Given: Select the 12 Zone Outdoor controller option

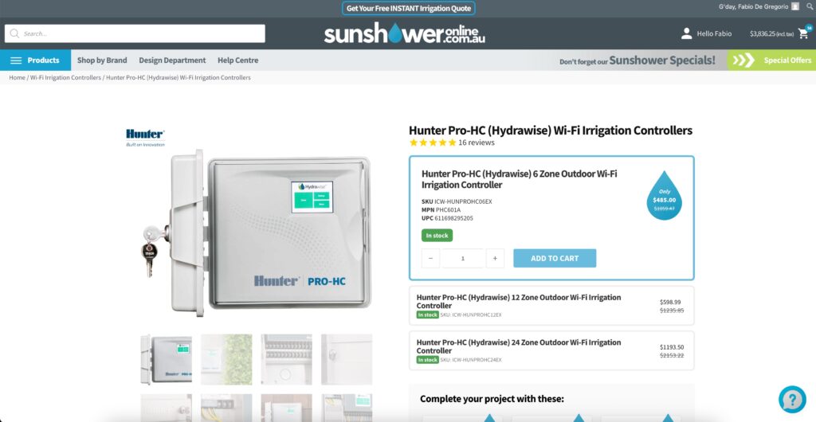Looking at the screenshot, I should 551,306.
